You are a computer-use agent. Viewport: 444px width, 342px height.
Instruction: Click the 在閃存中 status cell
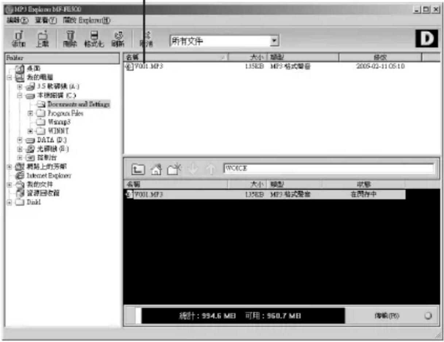(363, 194)
